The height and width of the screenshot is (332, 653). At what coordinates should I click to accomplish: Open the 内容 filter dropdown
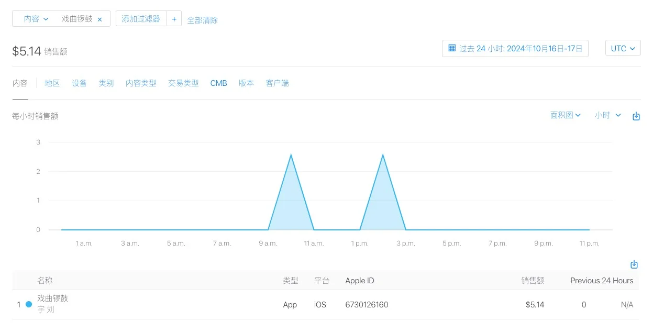click(x=34, y=18)
